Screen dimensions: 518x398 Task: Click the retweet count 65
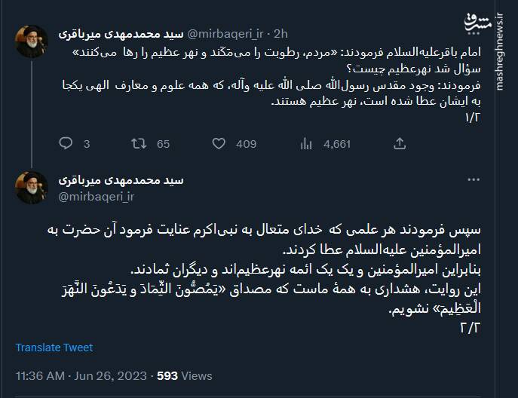tap(163, 144)
